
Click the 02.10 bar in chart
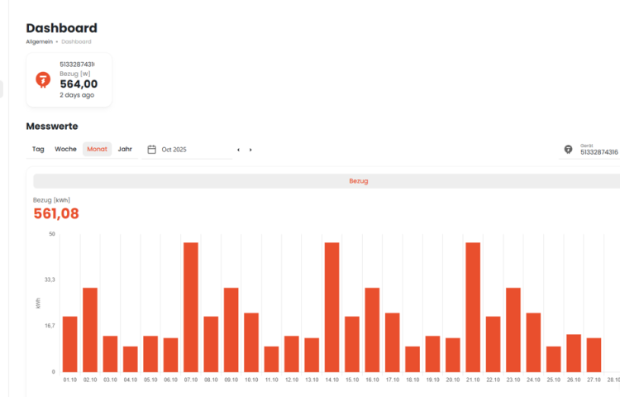coord(89,329)
